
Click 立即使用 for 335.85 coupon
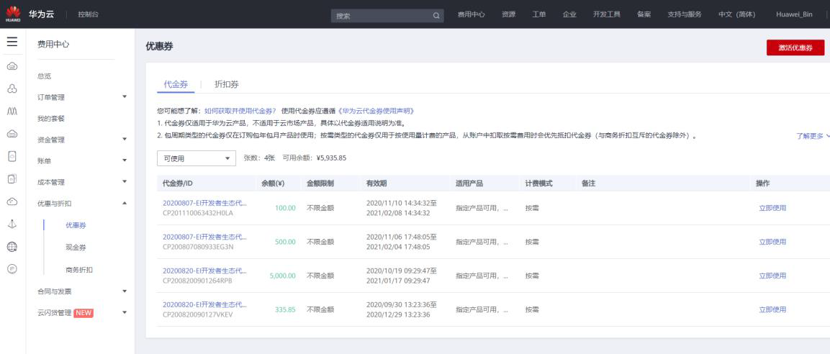click(772, 309)
